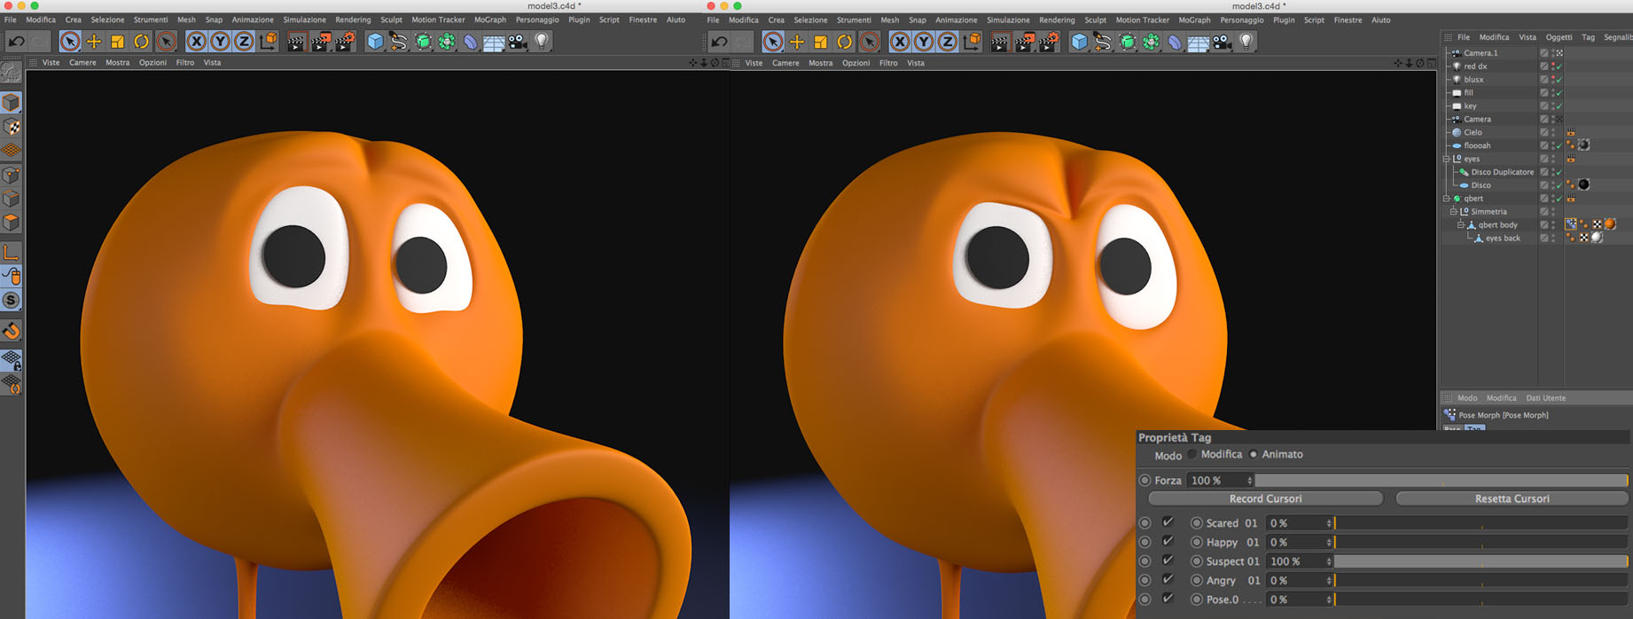Open Simulazione menu in left window

pyautogui.click(x=304, y=20)
